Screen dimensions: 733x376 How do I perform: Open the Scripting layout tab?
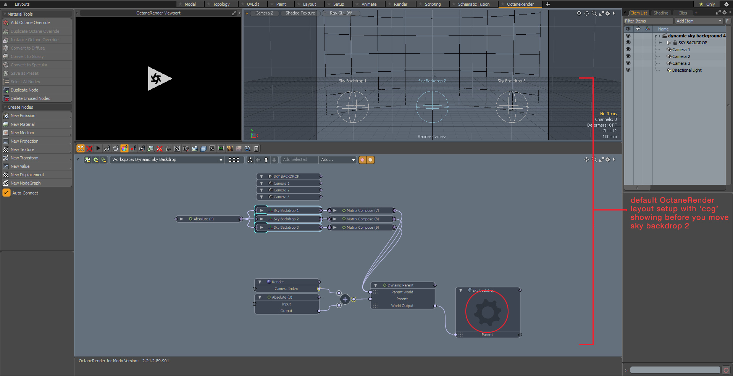click(433, 4)
